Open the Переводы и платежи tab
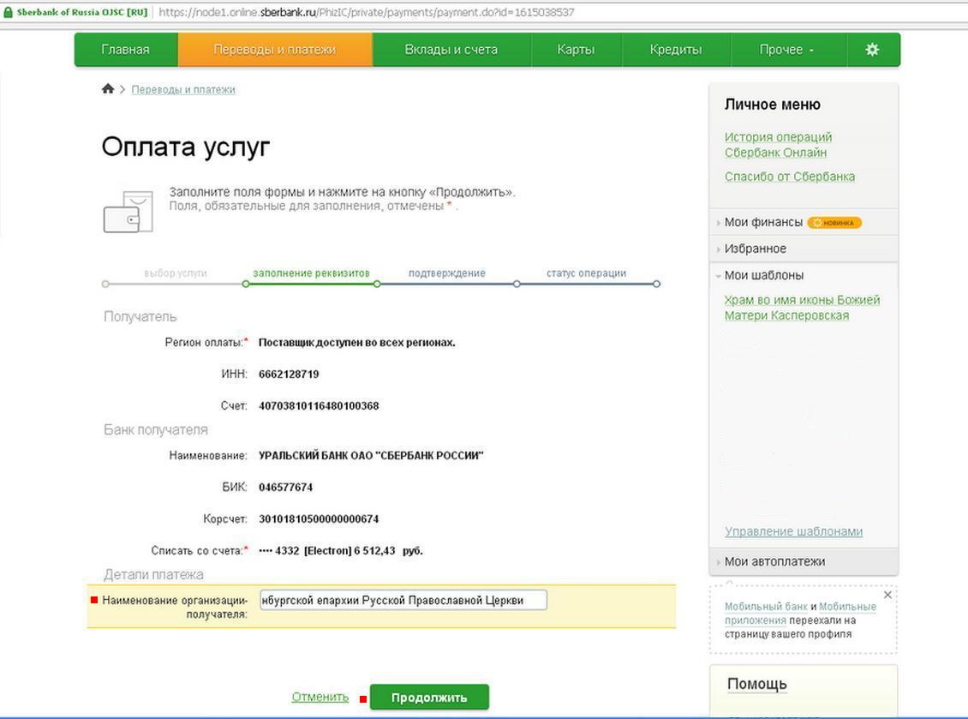The width and height of the screenshot is (968, 719). tap(275, 50)
